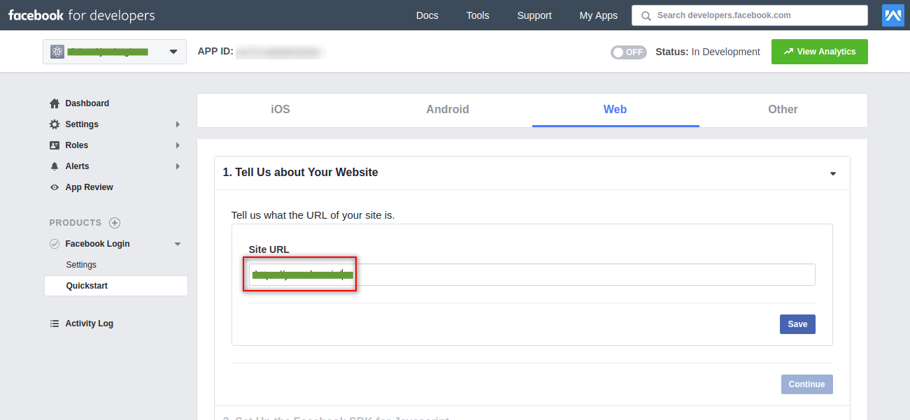Open My Apps in the top navigation
The width and height of the screenshot is (910, 420).
(x=599, y=15)
